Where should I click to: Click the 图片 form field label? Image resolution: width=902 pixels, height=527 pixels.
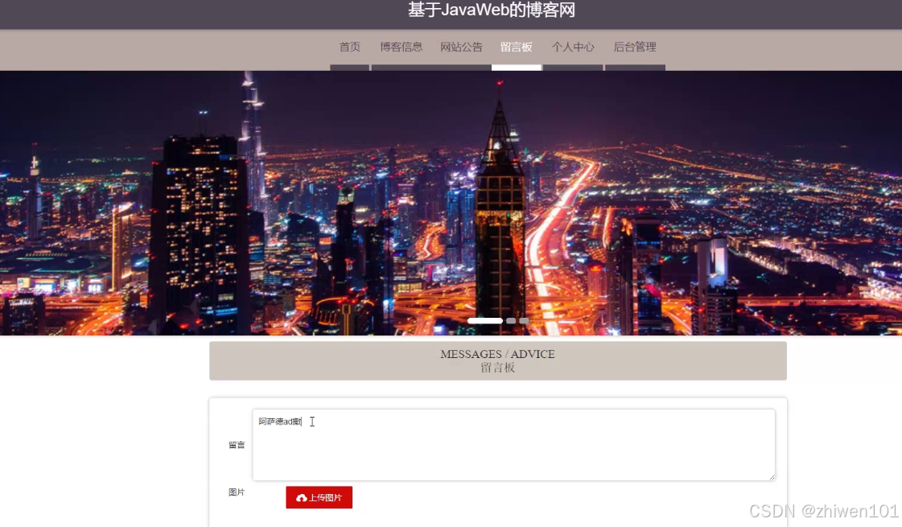point(237,492)
